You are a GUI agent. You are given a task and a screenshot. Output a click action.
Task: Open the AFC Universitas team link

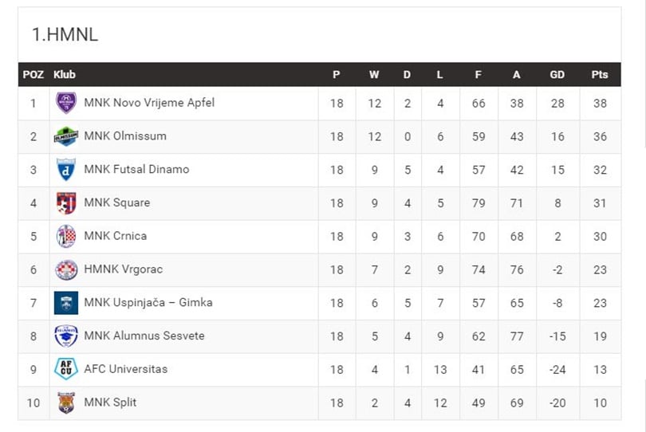click(x=126, y=369)
